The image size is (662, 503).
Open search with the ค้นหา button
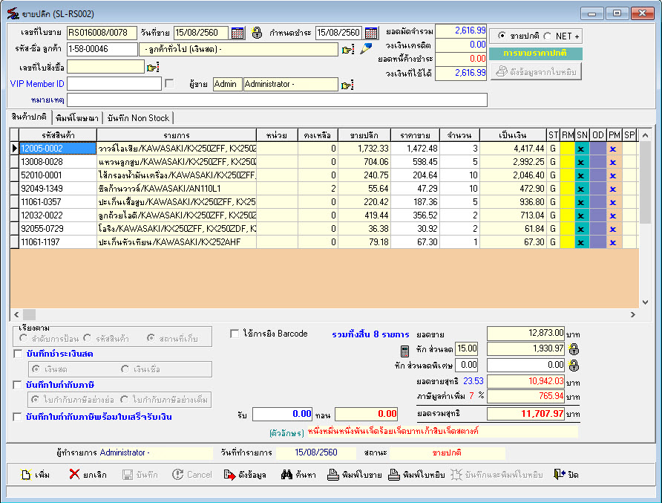[x=298, y=475]
